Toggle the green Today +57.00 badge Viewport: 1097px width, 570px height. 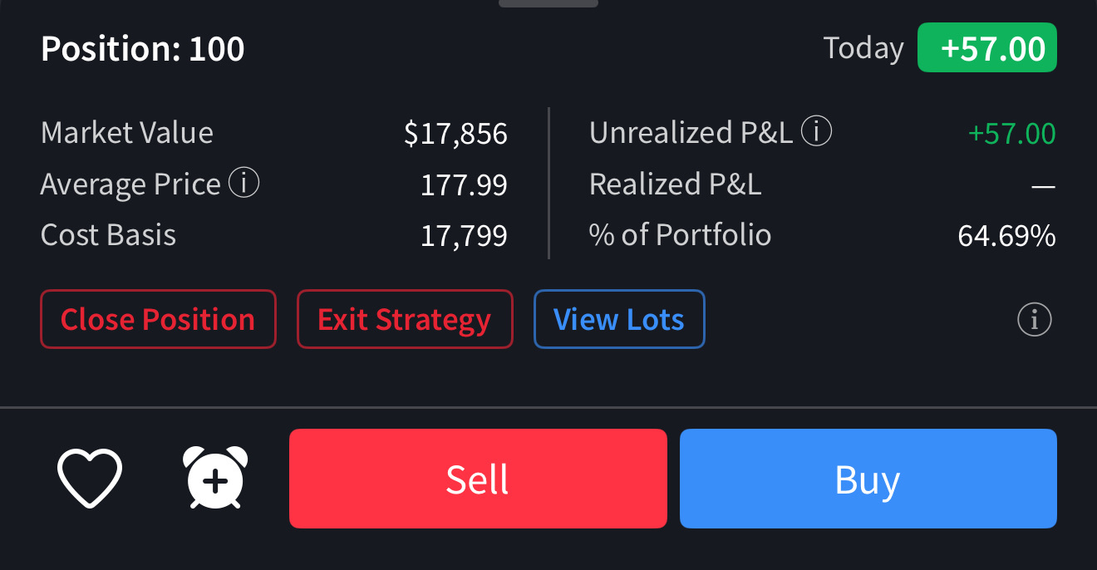click(x=986, y=48)
